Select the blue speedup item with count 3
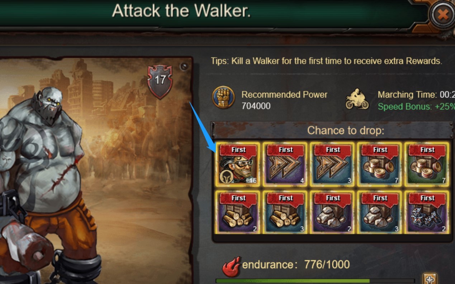The image size is (455, 284). click(x=333, y=164)
